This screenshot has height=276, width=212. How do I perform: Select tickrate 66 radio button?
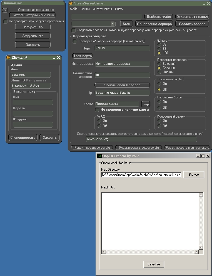tap(159, 49)
